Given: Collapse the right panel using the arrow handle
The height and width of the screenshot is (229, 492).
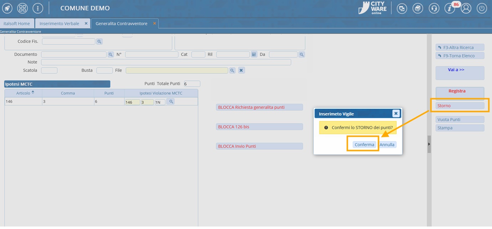Looking at the screenshot, I should (x=429, y=144).
